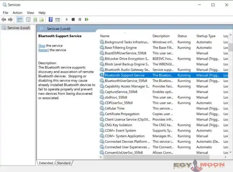Viewport: 233px width, 172px height.
Task: Sort by the Description column header
Action: [161, 36]
